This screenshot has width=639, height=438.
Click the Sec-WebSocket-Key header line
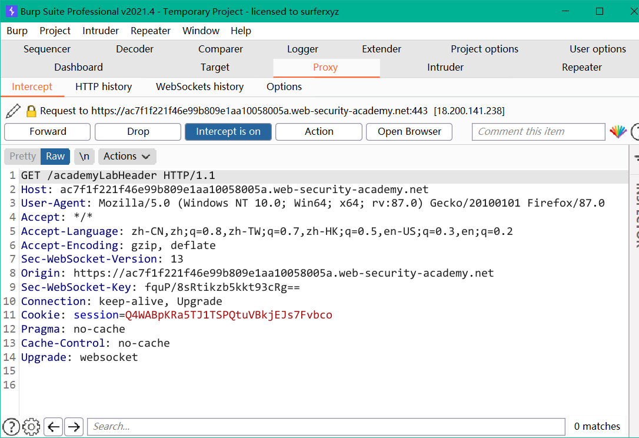pyautogui.click(x=161, y=287)
